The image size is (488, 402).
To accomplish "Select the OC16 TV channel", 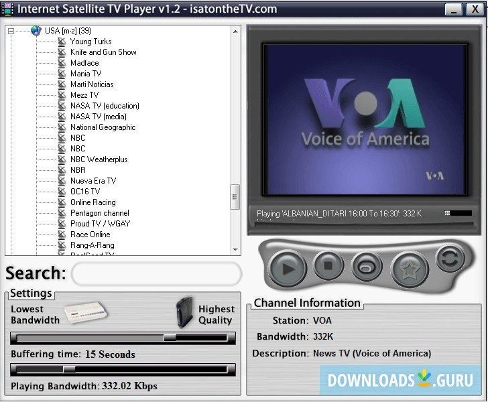I will [x=85, y=192].
